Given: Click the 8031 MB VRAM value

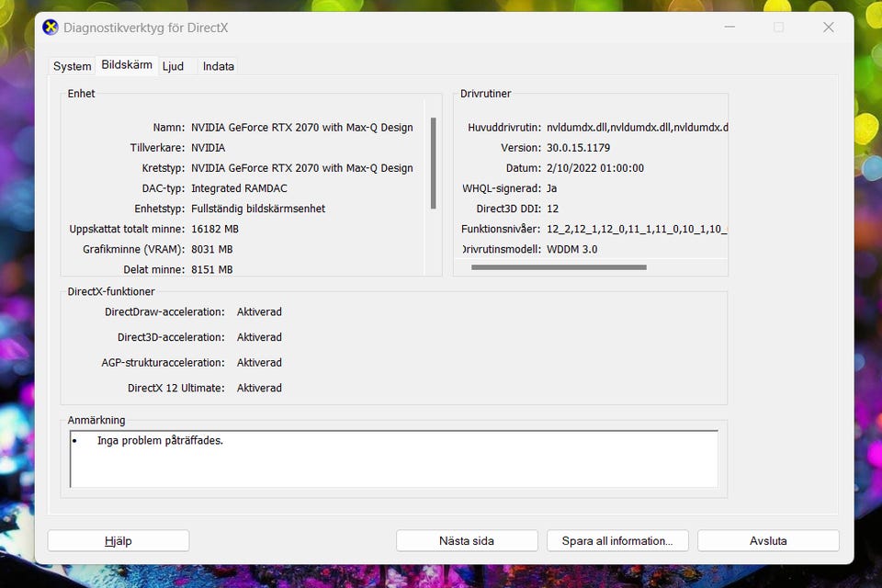Looking at the screenshot, I should 212,249.
